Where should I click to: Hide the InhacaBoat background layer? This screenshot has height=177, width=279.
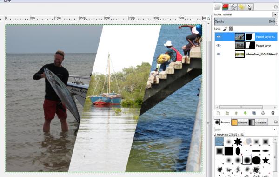tap(219, 54)
